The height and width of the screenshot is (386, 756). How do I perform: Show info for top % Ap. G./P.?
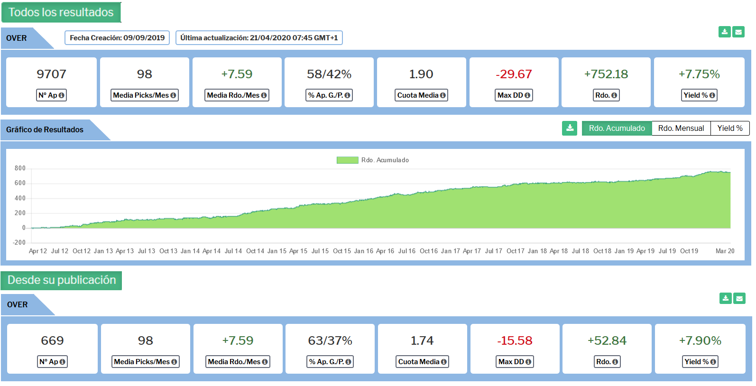click(347, 95)
